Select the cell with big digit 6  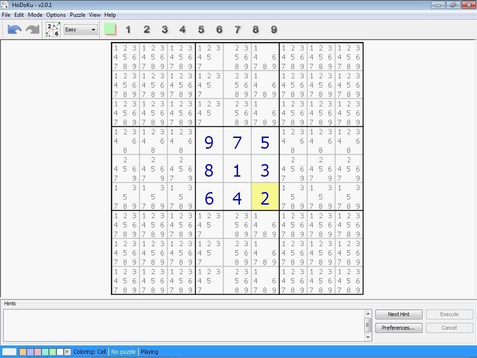coord(209,197)
